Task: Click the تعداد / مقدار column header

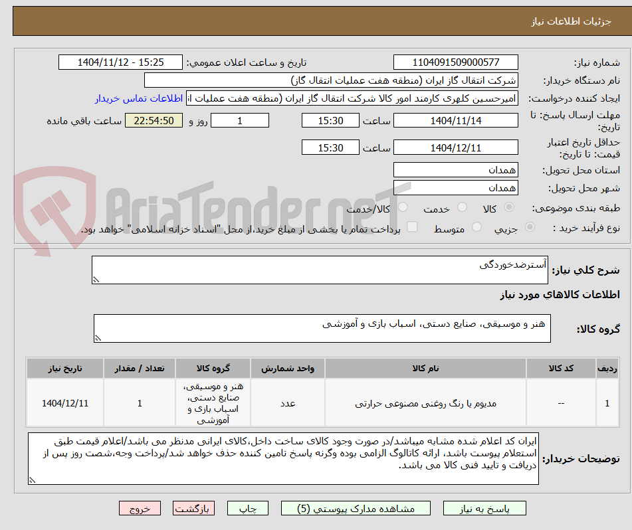Action: point(140,369)
